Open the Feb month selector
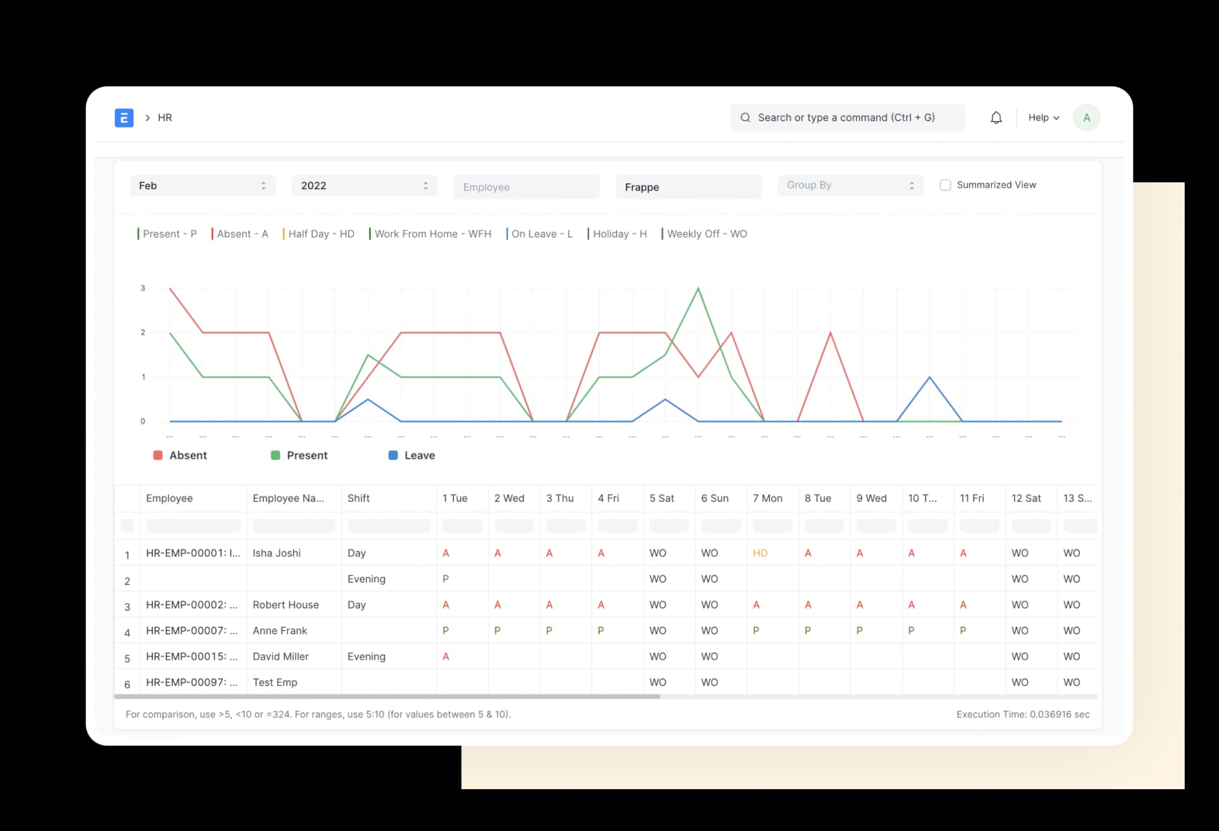1219x831 pixels. coord(203,185)
